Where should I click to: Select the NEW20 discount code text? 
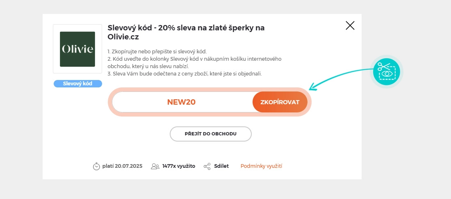pos(181,102)
